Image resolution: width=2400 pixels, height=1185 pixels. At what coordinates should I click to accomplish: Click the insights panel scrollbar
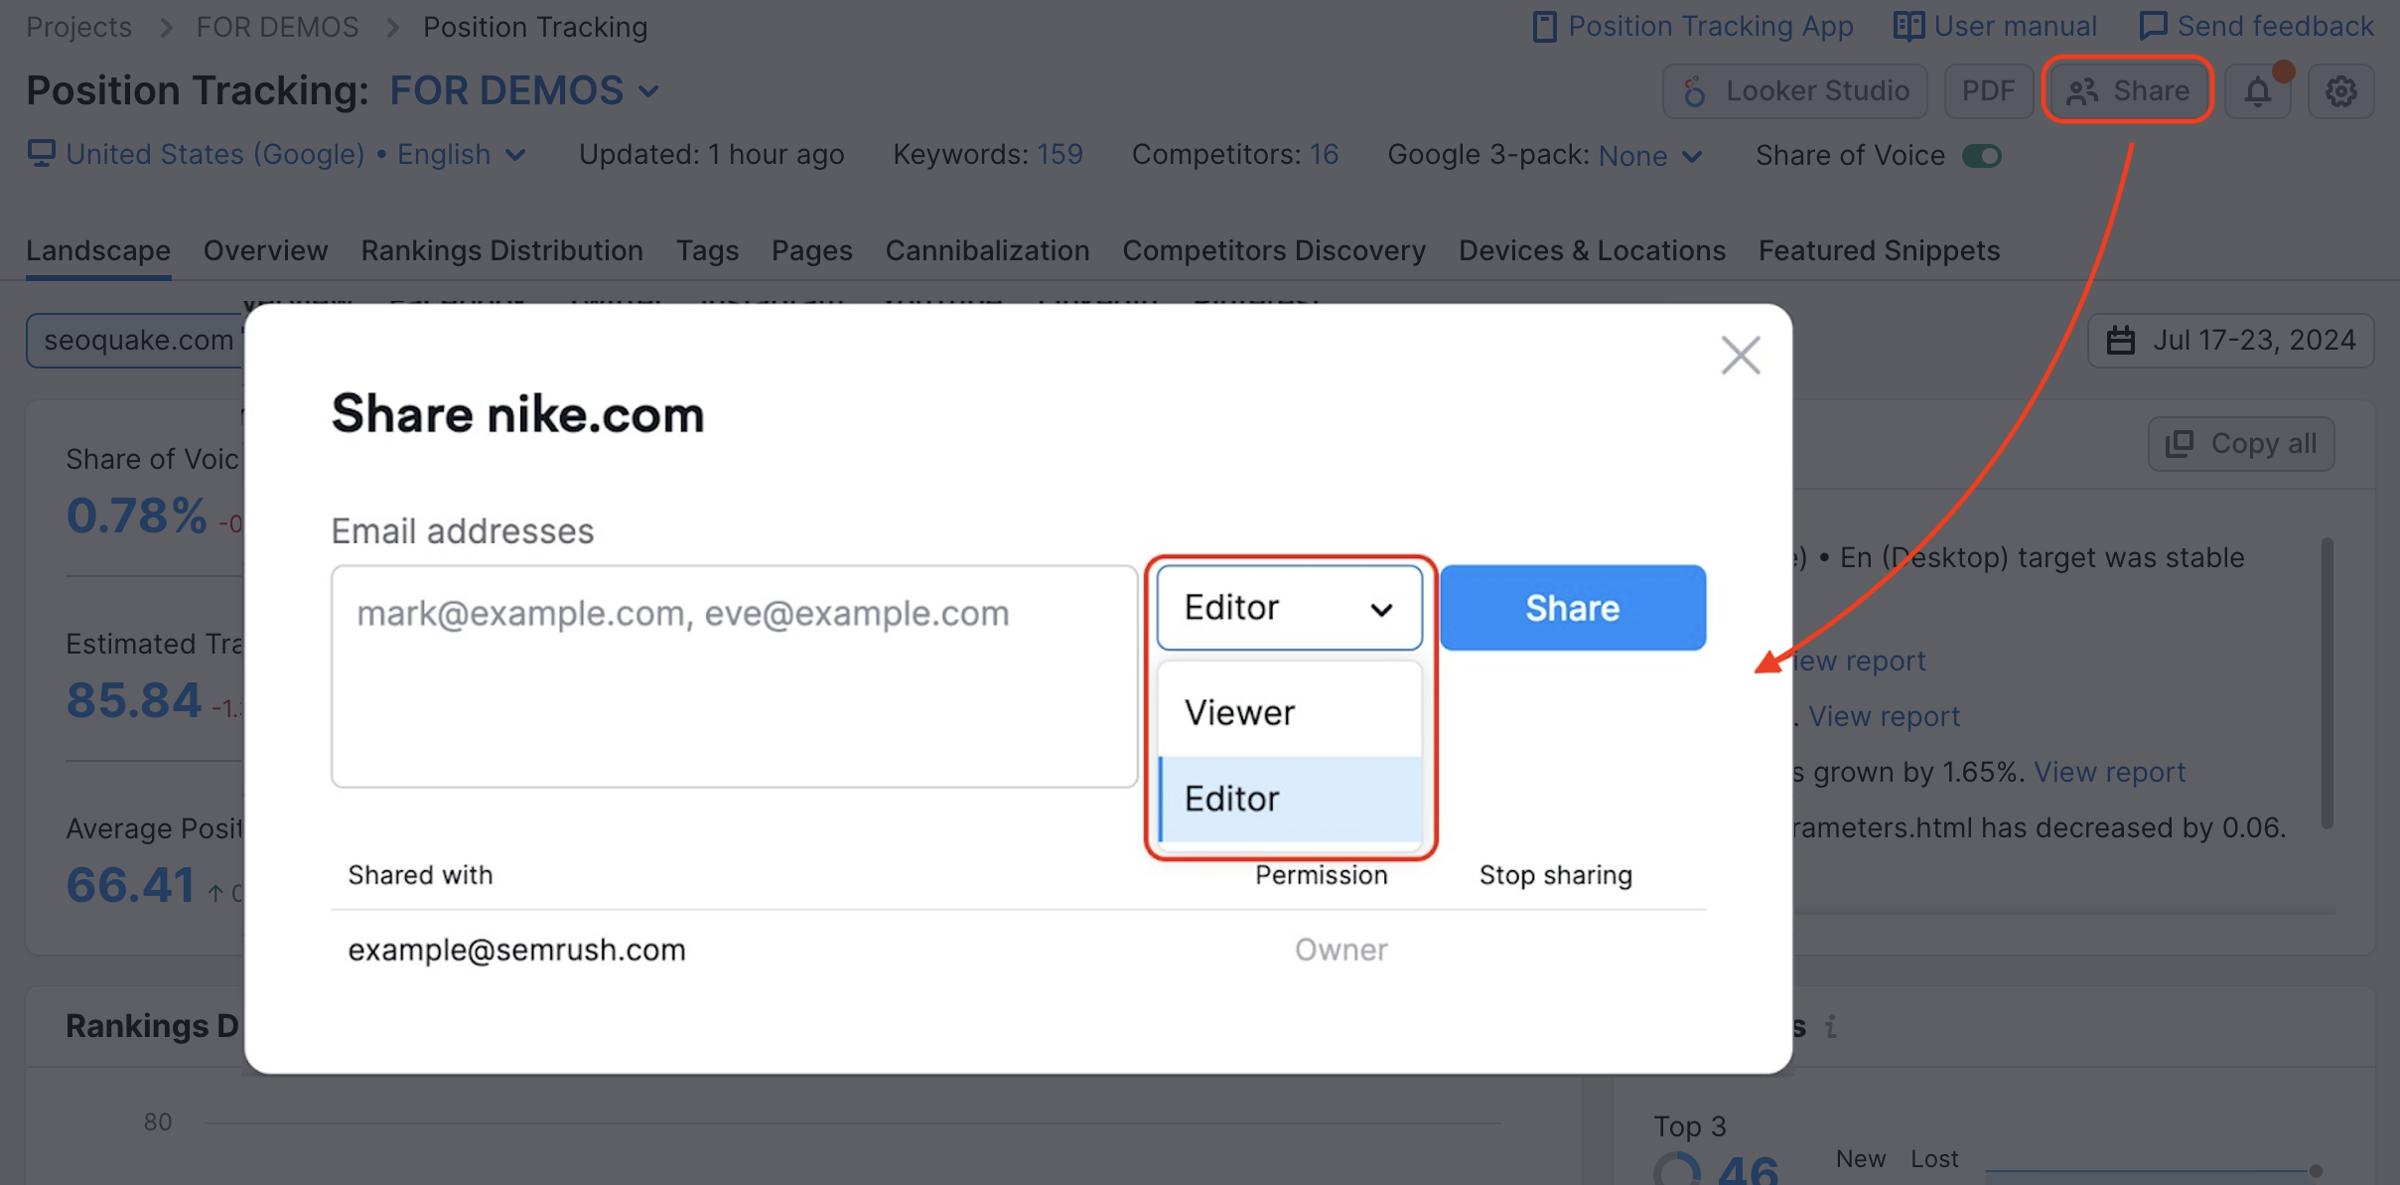(x=2327, y=683)
